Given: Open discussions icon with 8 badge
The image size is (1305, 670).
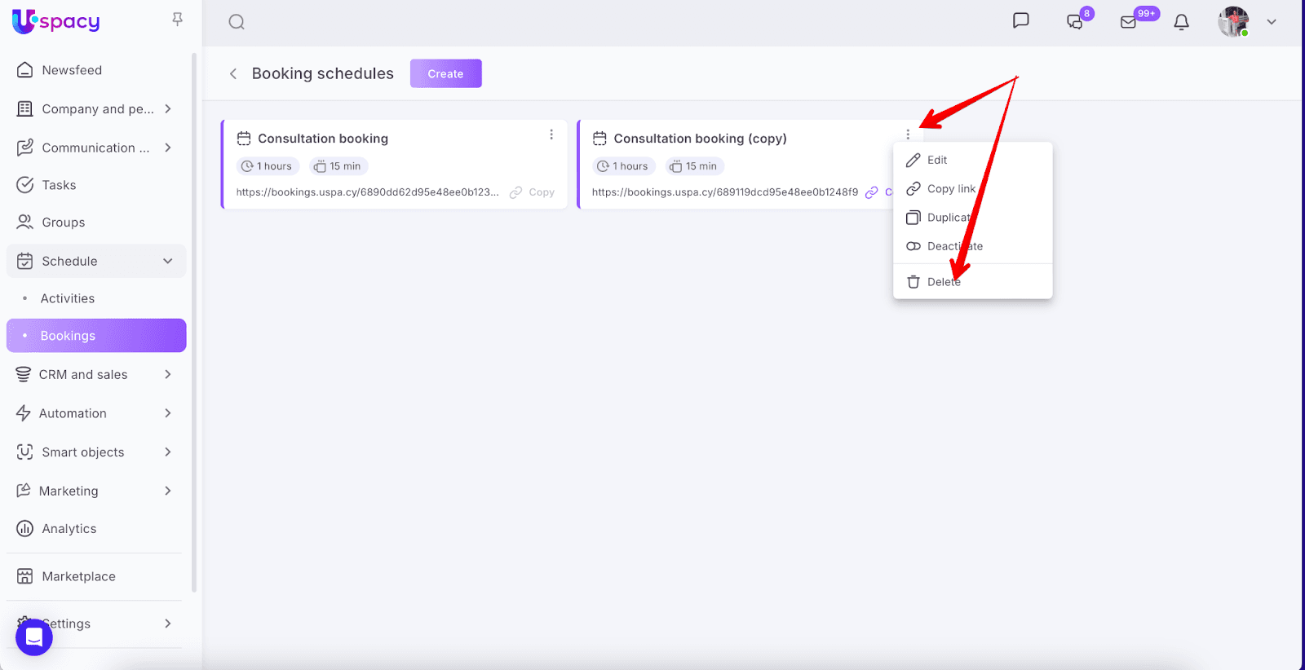Looking at the screenshot, I should coord(1075,22).
